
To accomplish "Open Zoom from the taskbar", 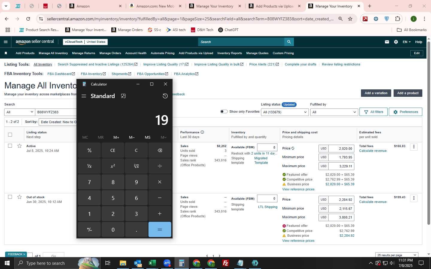I will click(167, 263).
